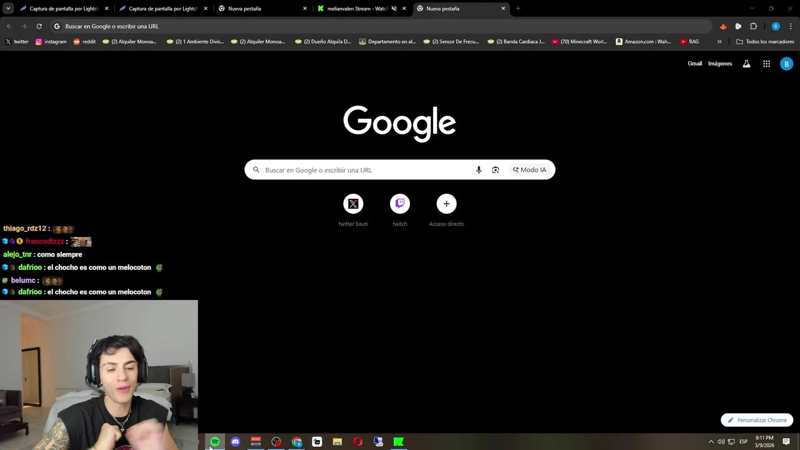The width and height of the screenshot is (800, 450).
Task: Open the RAG bookmark
Action: click(x=689, y=42)
